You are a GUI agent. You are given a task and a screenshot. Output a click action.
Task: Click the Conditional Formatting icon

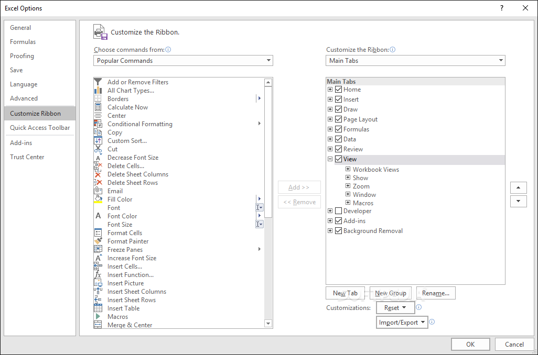[x=98, y=124]
